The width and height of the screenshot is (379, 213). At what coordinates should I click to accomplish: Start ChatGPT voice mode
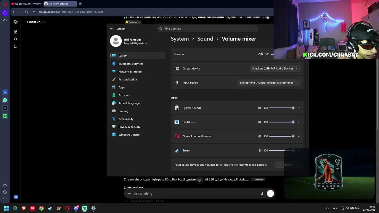[270, 193]
